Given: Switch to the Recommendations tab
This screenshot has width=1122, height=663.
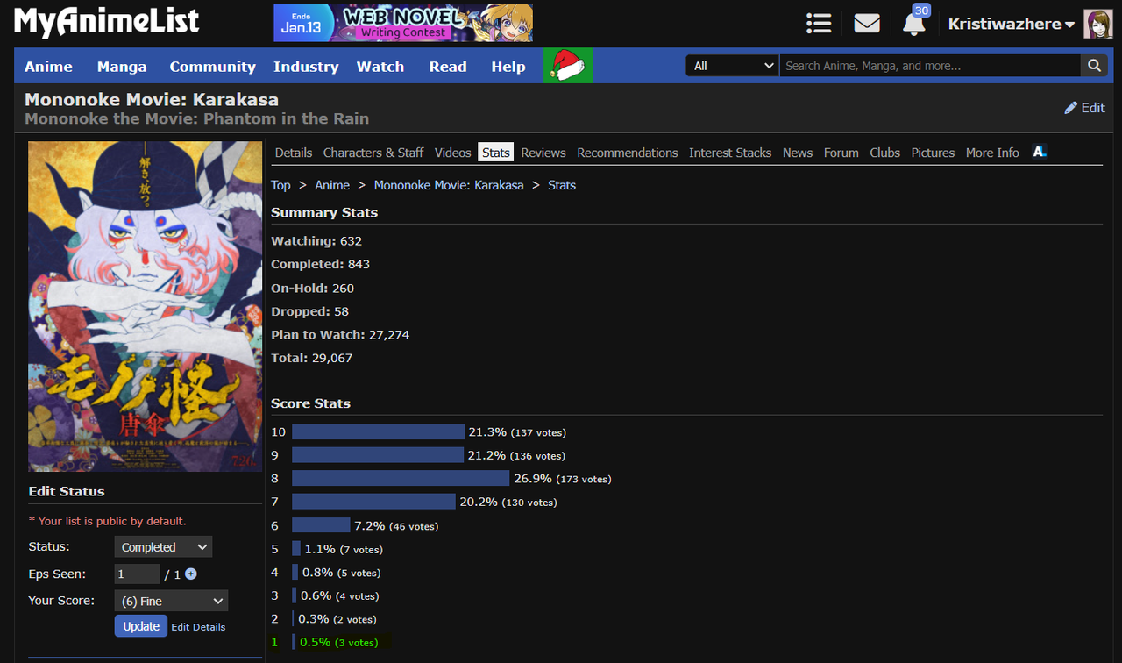Looking at the screenshot, I should 628,153.
